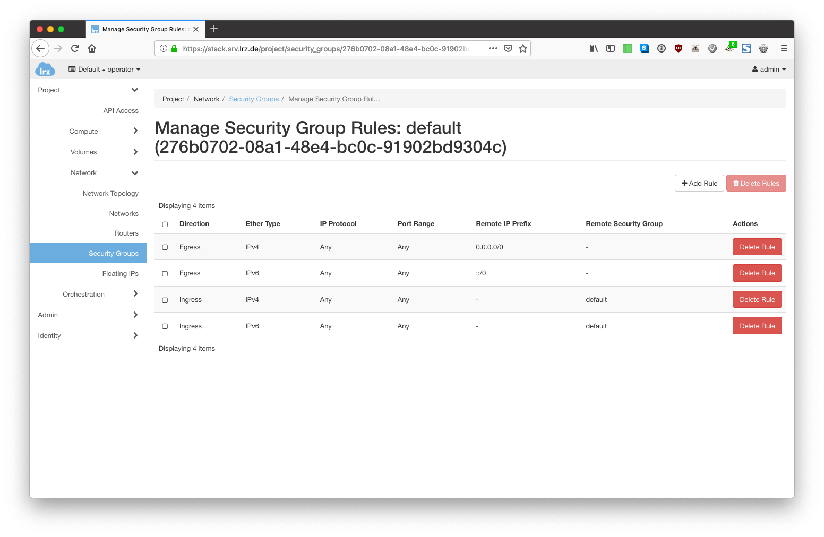The height and width of the screenshot is (537, 824).
Task: Click the browser URL address field
Action: [x=325, y=49]
